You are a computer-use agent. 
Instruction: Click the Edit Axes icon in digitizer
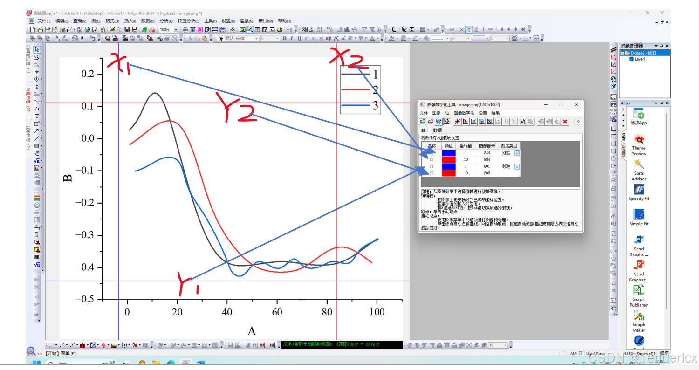447,122
